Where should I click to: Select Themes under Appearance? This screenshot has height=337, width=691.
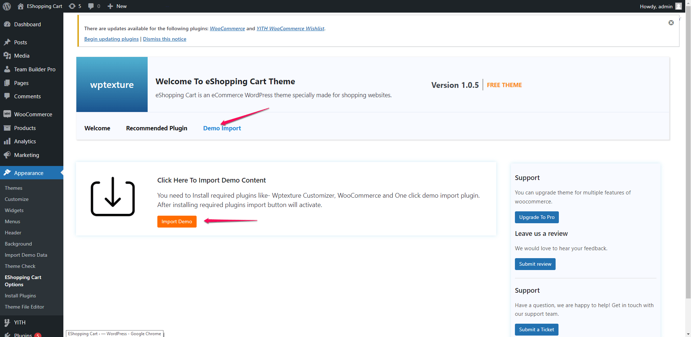pos(14,188)
